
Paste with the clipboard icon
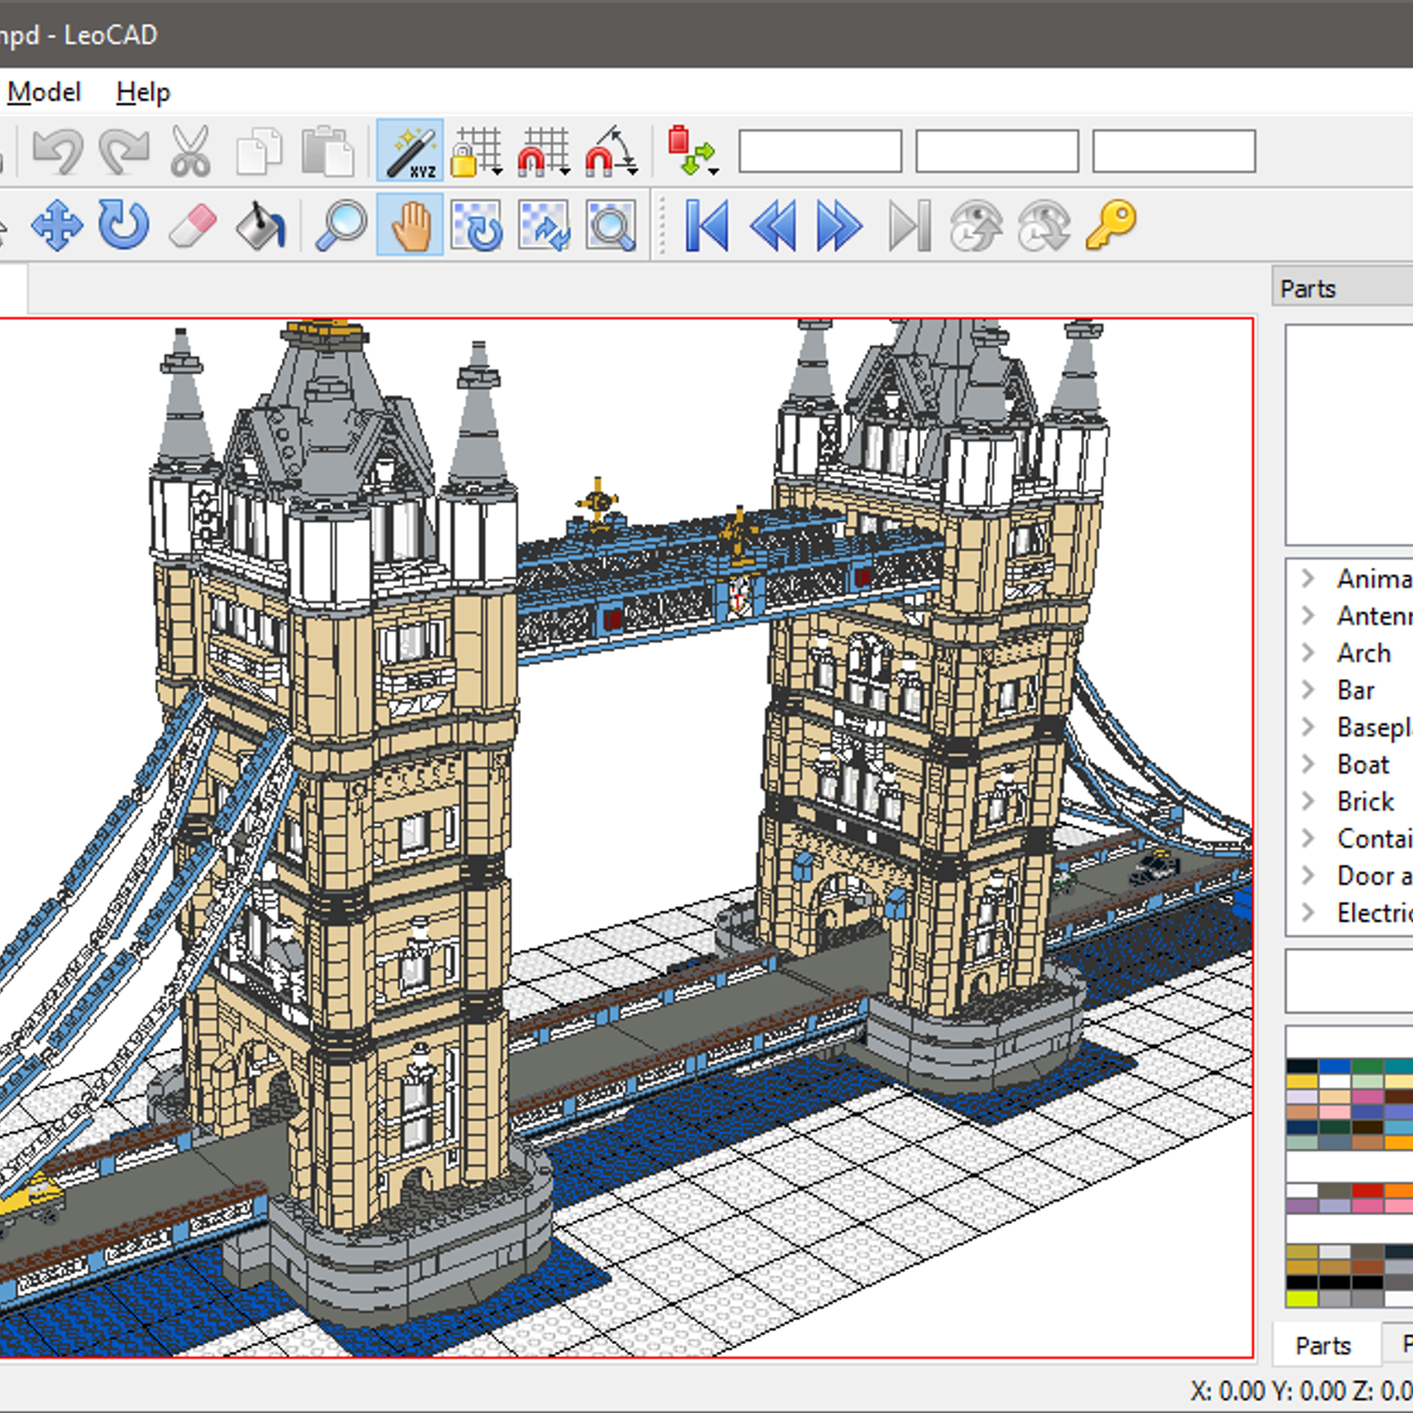coord(327,151)
